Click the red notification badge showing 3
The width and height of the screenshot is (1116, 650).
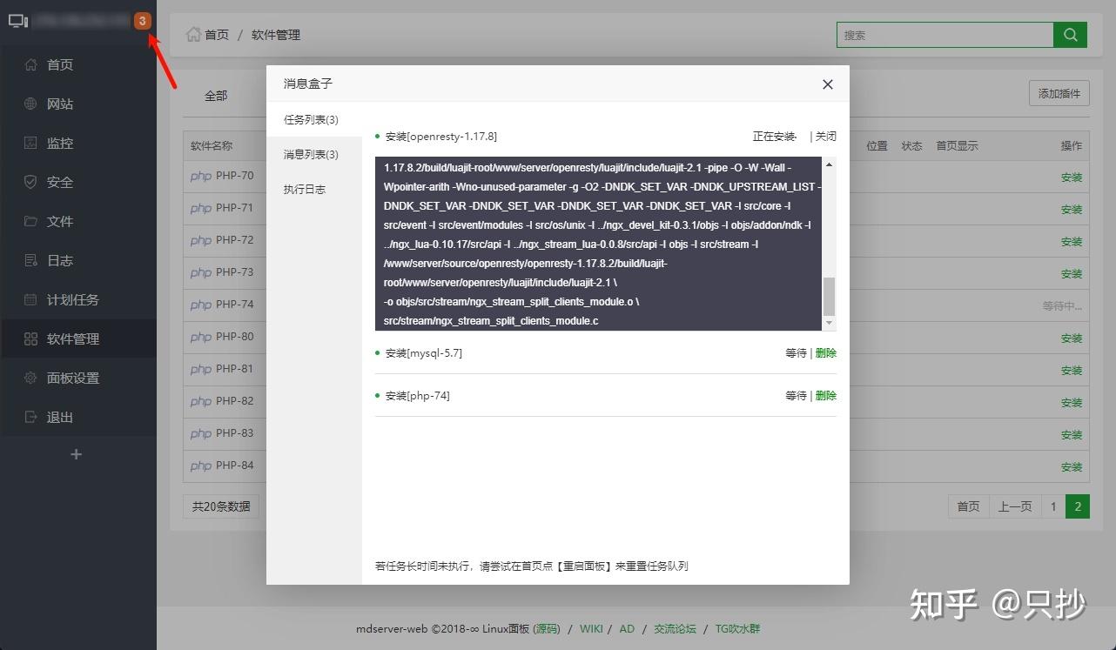pos(143,19)
